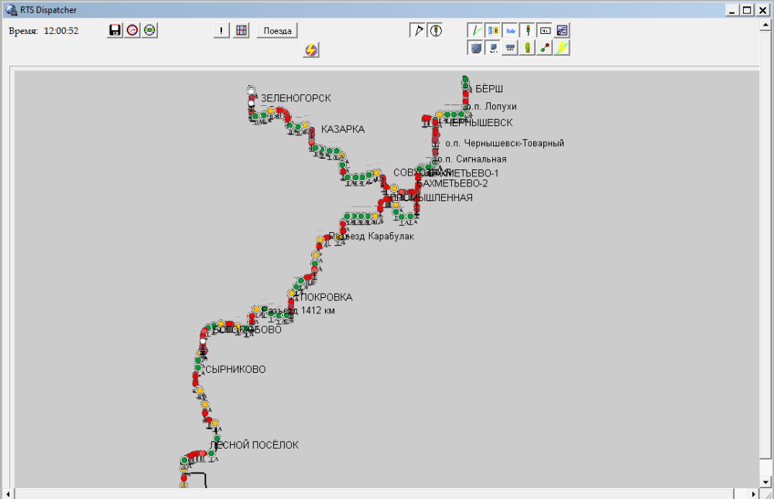774x499 pixels.
Task: Open the red-blue grid table icon
Action: [241, 31]
